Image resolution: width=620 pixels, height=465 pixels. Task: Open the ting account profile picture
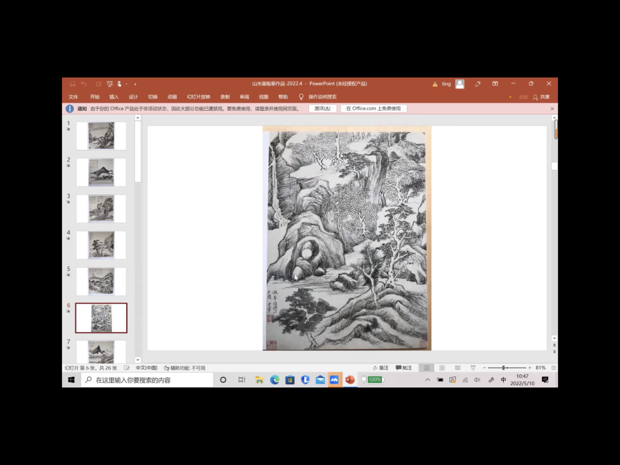[x=460, y=84]
